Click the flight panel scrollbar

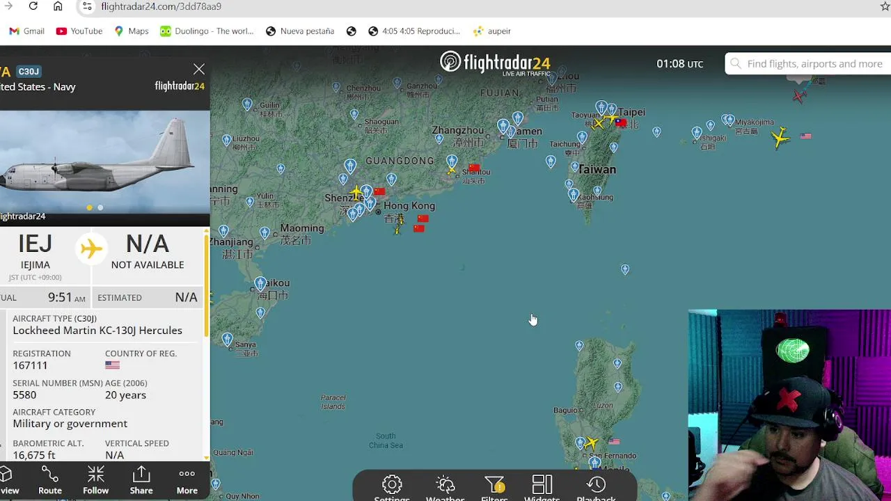206,285
